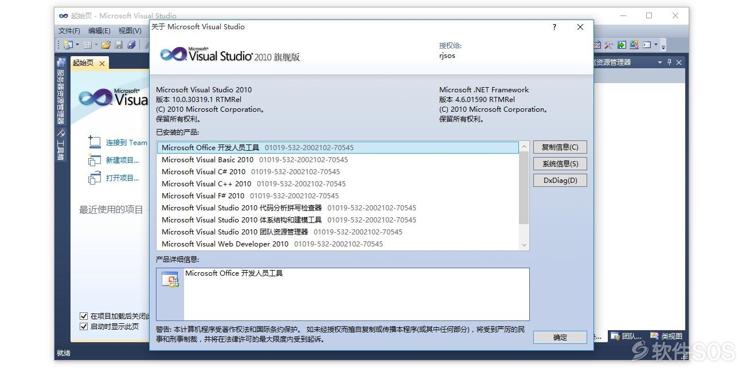Select Visual Studio 2010 团队资源管理器 row
The width and height of the screenshot is (746, 368).
click(337, 232)
